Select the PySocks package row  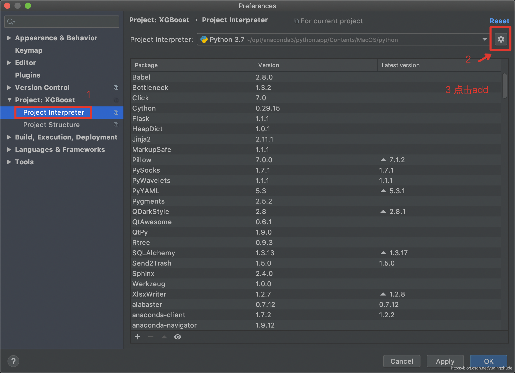[316, 170]
